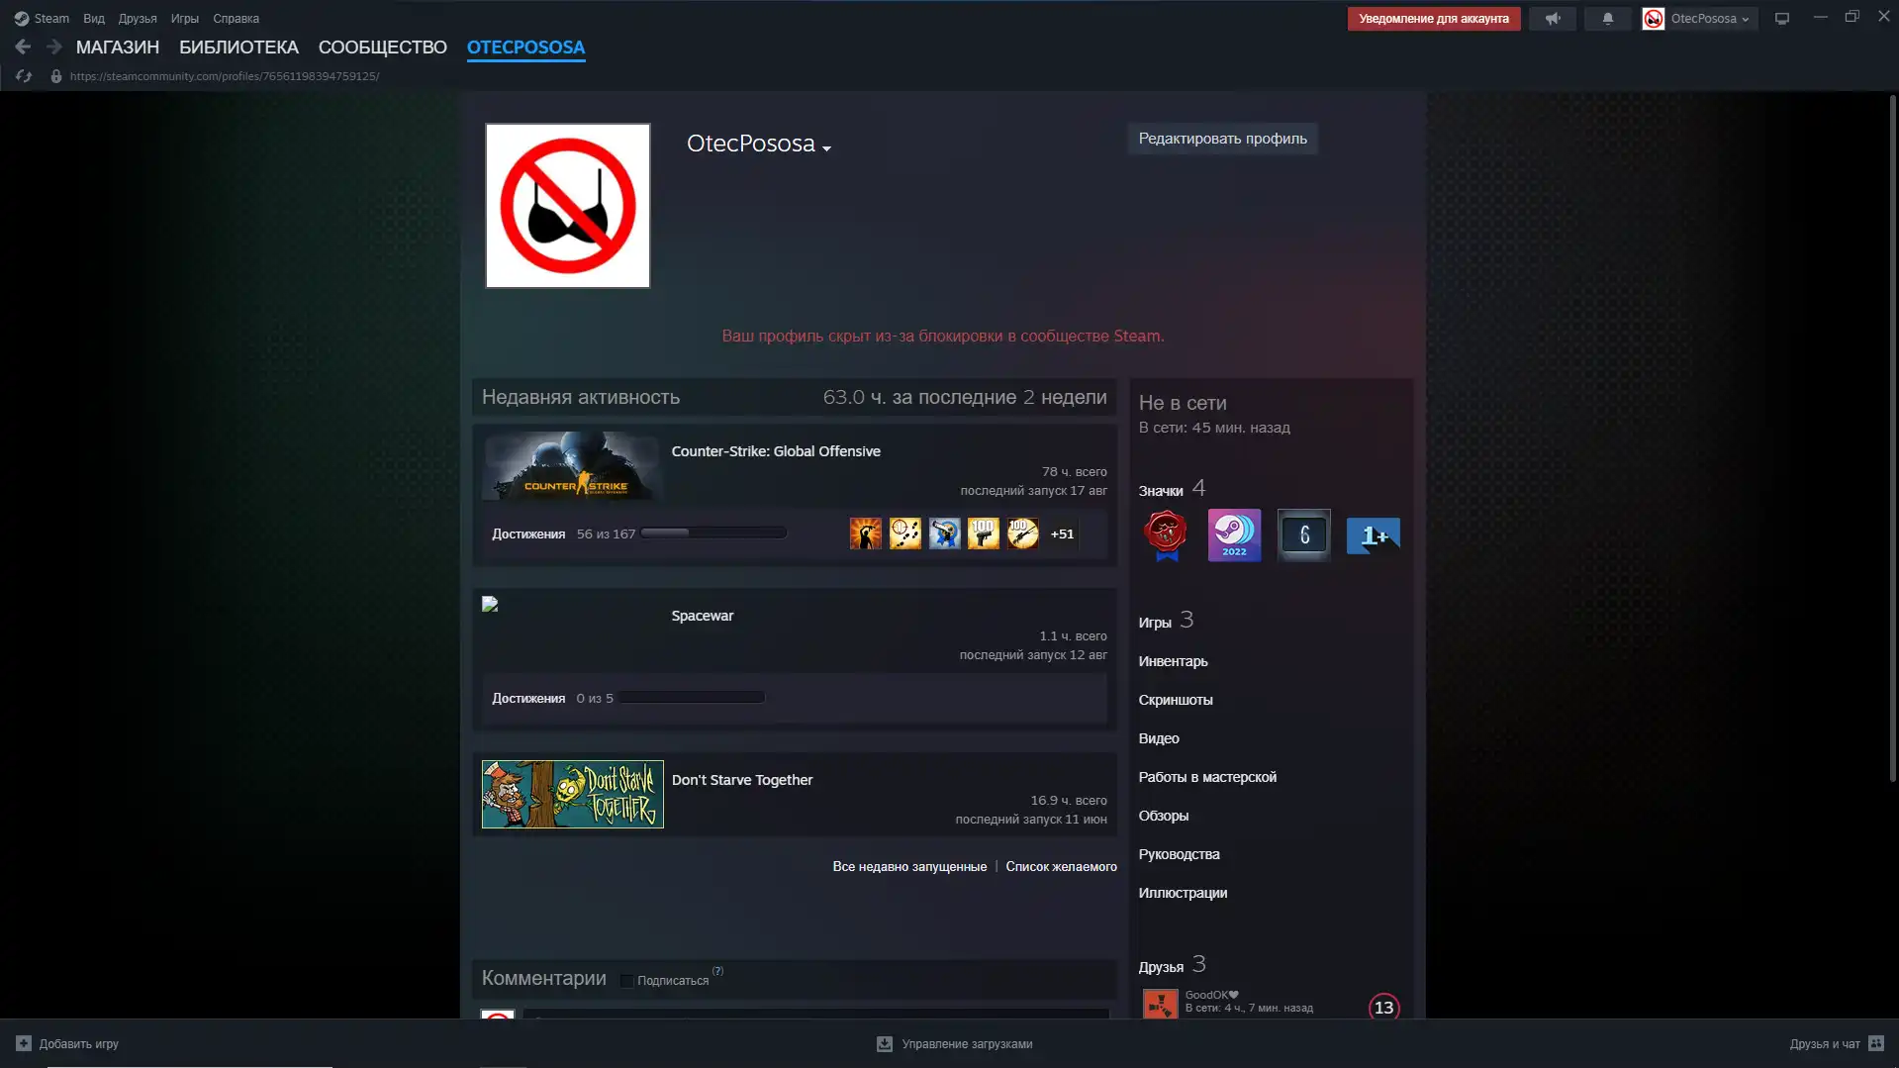The image size is (1899, 1068).
Task: Open the notifications bell icon
Action: (x=1607, y=19)
